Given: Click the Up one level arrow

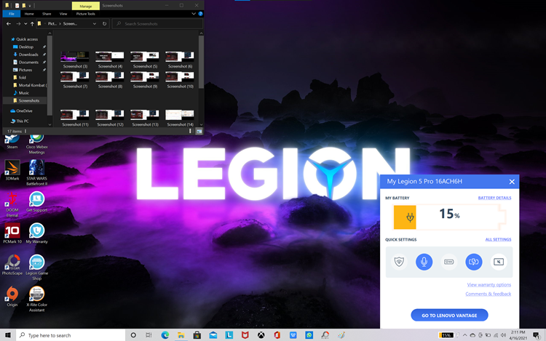Looking at the screenshot, I should (32, 24).
